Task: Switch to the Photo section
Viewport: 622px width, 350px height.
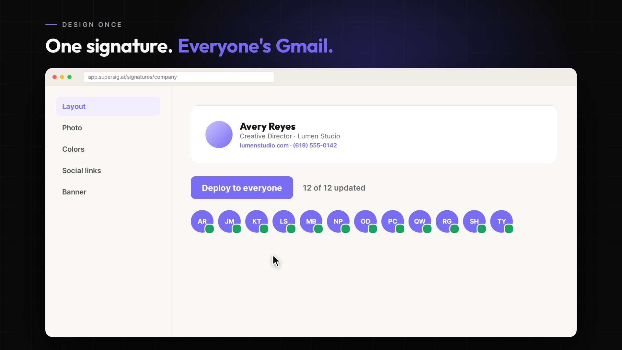Action: pyautogui.click(x=108, y=128)
